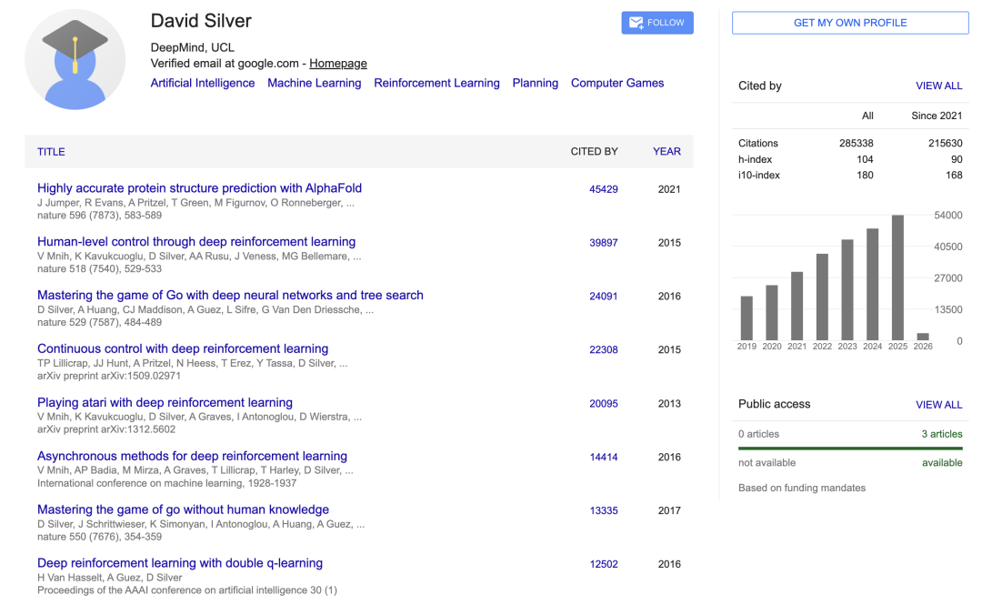Open Playing atari with deep reinforcement learning
Viewport: 982px width, 605px height.
165,402
